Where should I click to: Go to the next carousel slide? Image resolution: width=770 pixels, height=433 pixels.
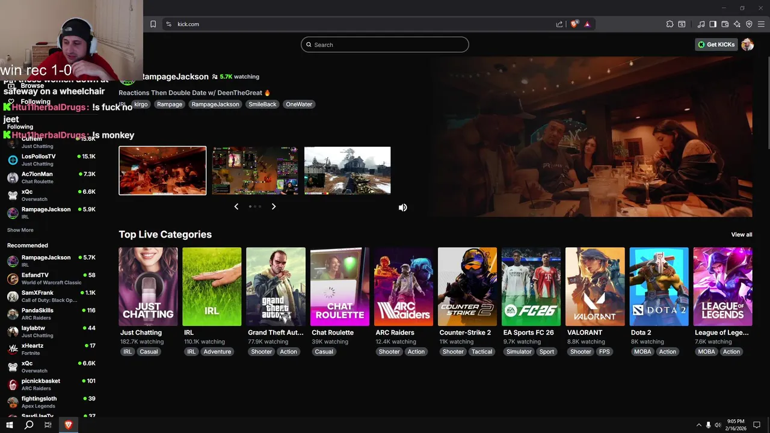274,206
